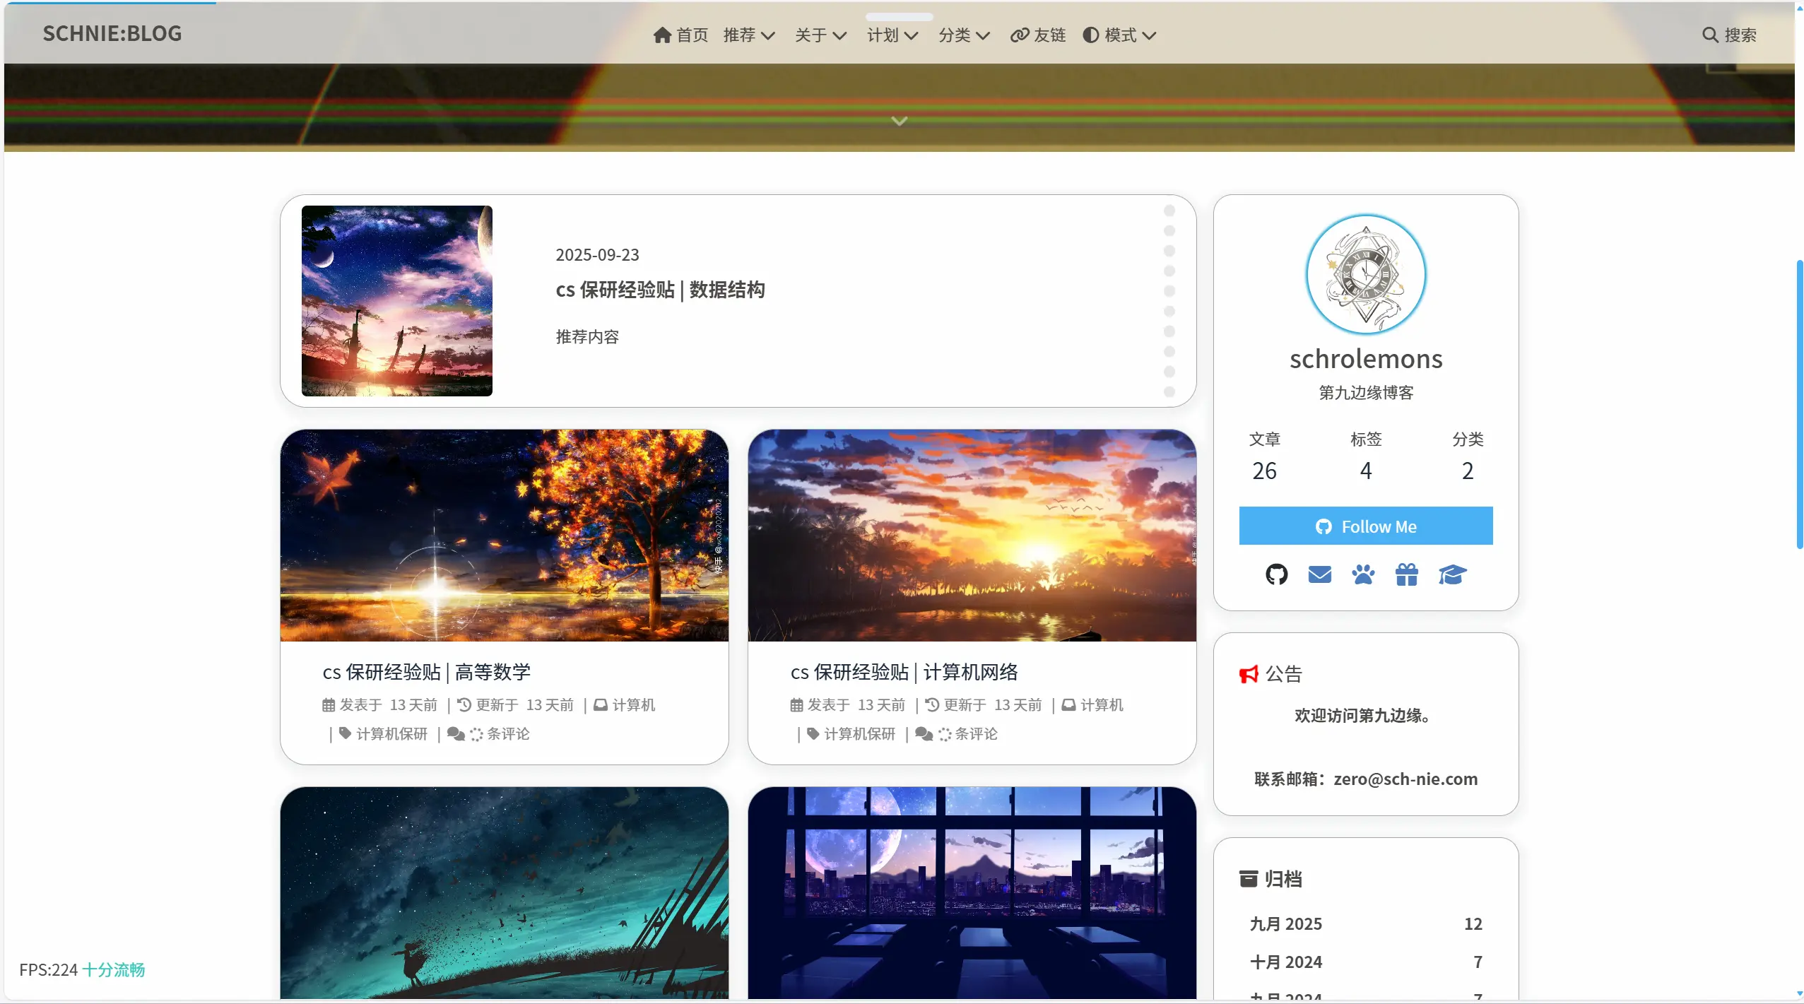
Task: Click the megaphone icon beside 公告
Action: (1247, 673)
